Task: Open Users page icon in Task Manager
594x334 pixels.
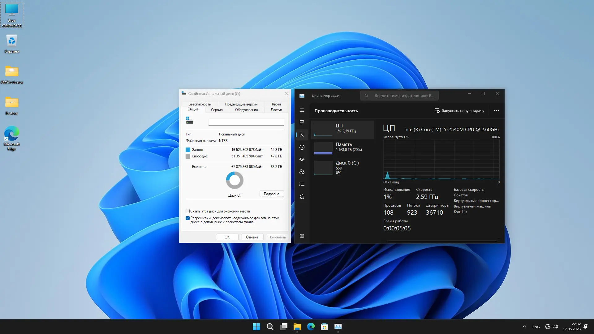Action: [302, 172]
